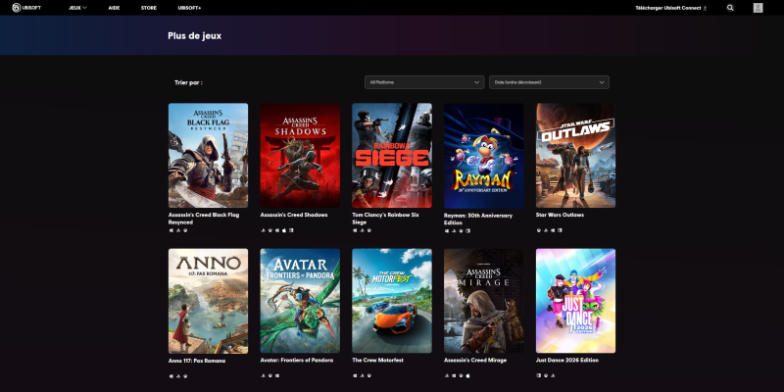Image resolution: width=784 pixels, height=392 pixels.
Task: Click Xbox icon under Anno 117: Pax Romana
Action: pos(185,375)
